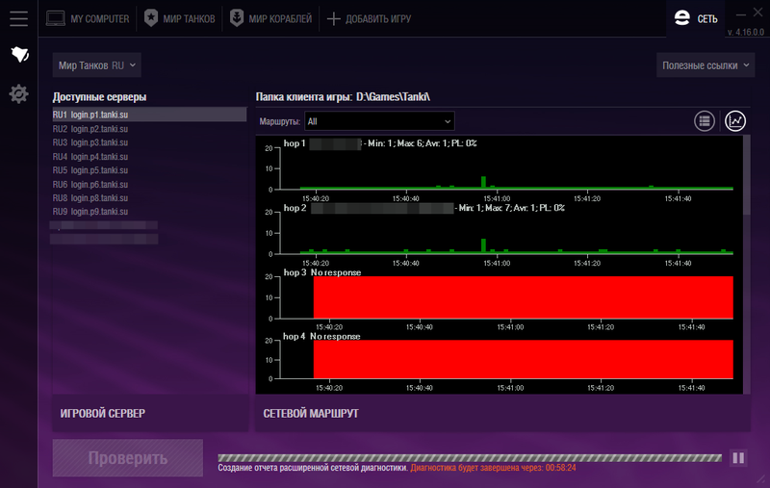The height and width of the screenshot is (488, 770).
Task: Click the Доступные серверы heading
Action: pos(99,96)
